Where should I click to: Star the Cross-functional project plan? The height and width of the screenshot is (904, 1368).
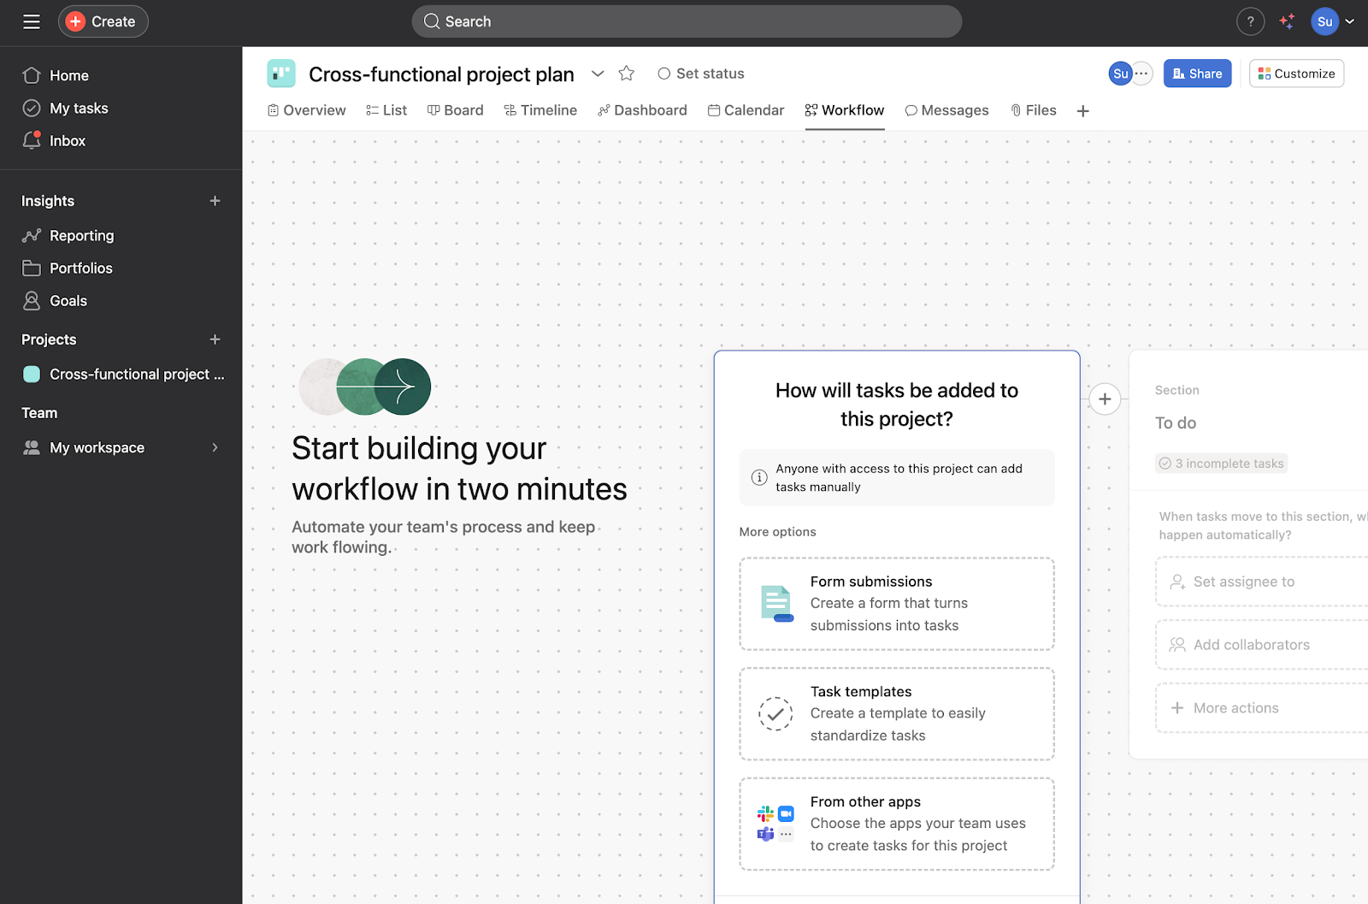pyautogui.click(x=626, y=74)
